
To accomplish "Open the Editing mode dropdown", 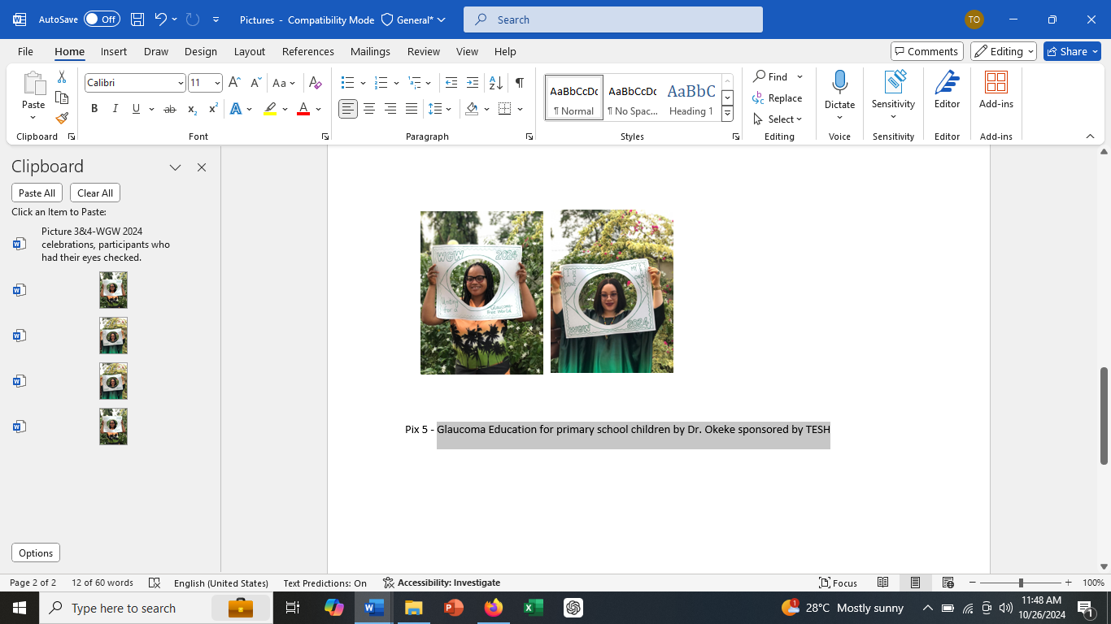I will point(1004,51).
